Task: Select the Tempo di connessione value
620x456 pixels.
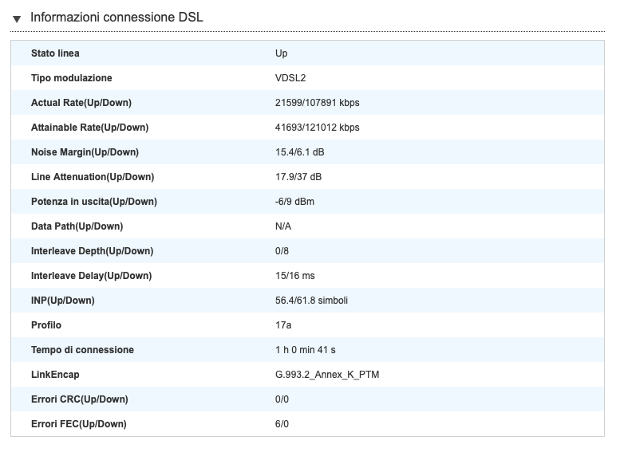Action: pos(306,350)
